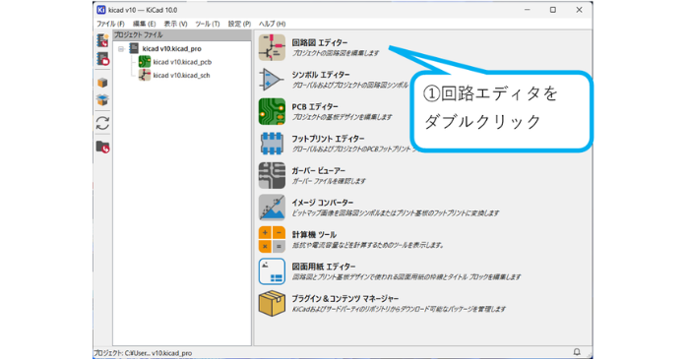Click the イメージ コンバーター title text
687x359 pixels.
point(323,203)
